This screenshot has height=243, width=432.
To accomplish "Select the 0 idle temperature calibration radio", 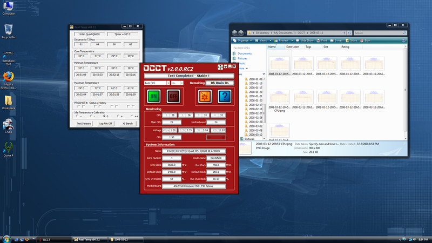I will pyautogui.click(x=104, y=116).
